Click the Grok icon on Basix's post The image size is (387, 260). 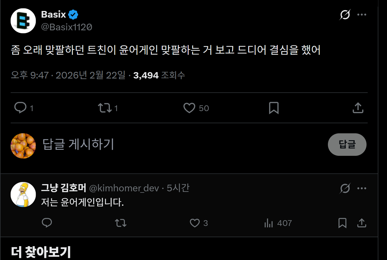coord(345,14)
